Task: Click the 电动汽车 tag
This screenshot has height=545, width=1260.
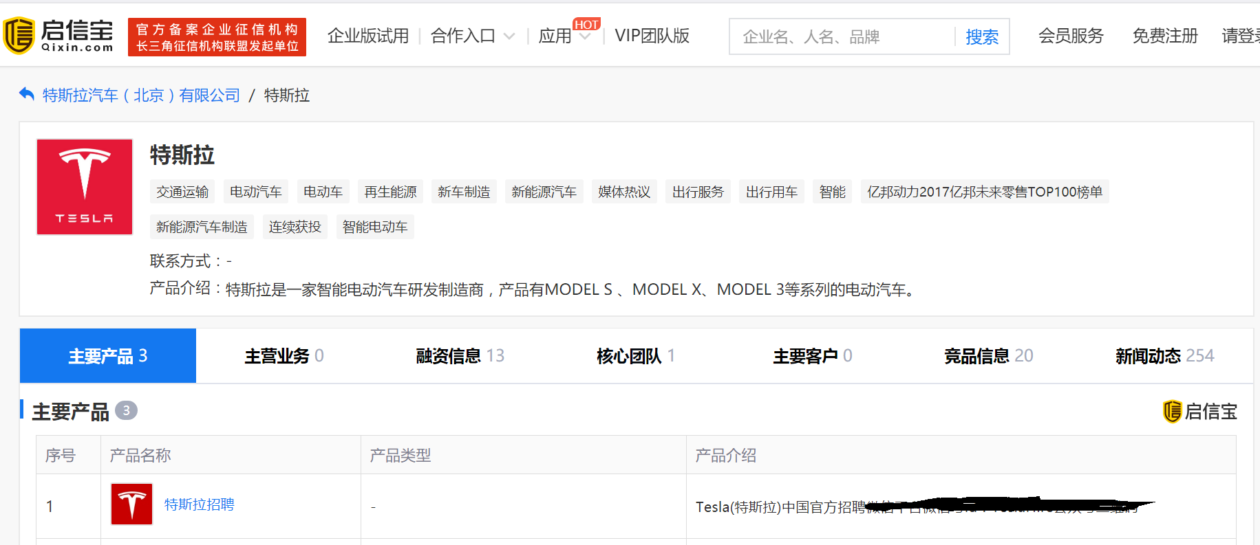Action: click(x=256, y=192)
